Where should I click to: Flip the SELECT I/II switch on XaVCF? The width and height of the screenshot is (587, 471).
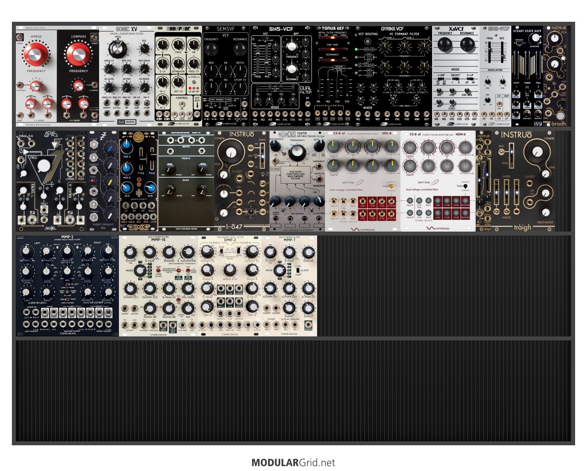[x=455, y=79]
